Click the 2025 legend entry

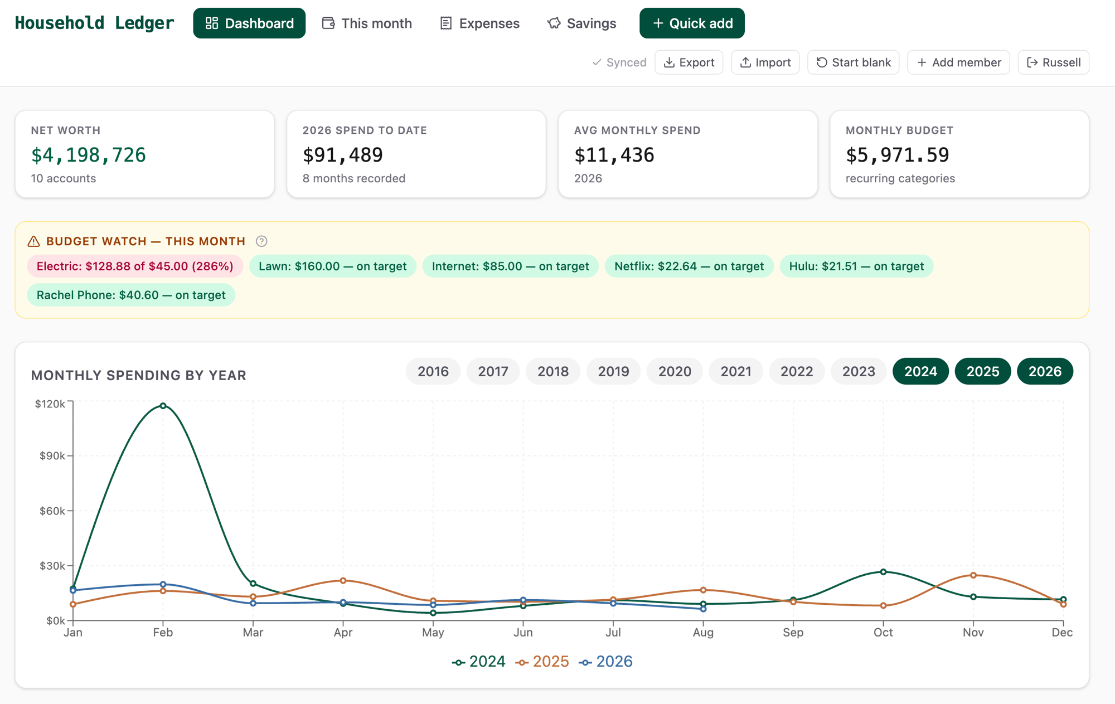[542, 662]
